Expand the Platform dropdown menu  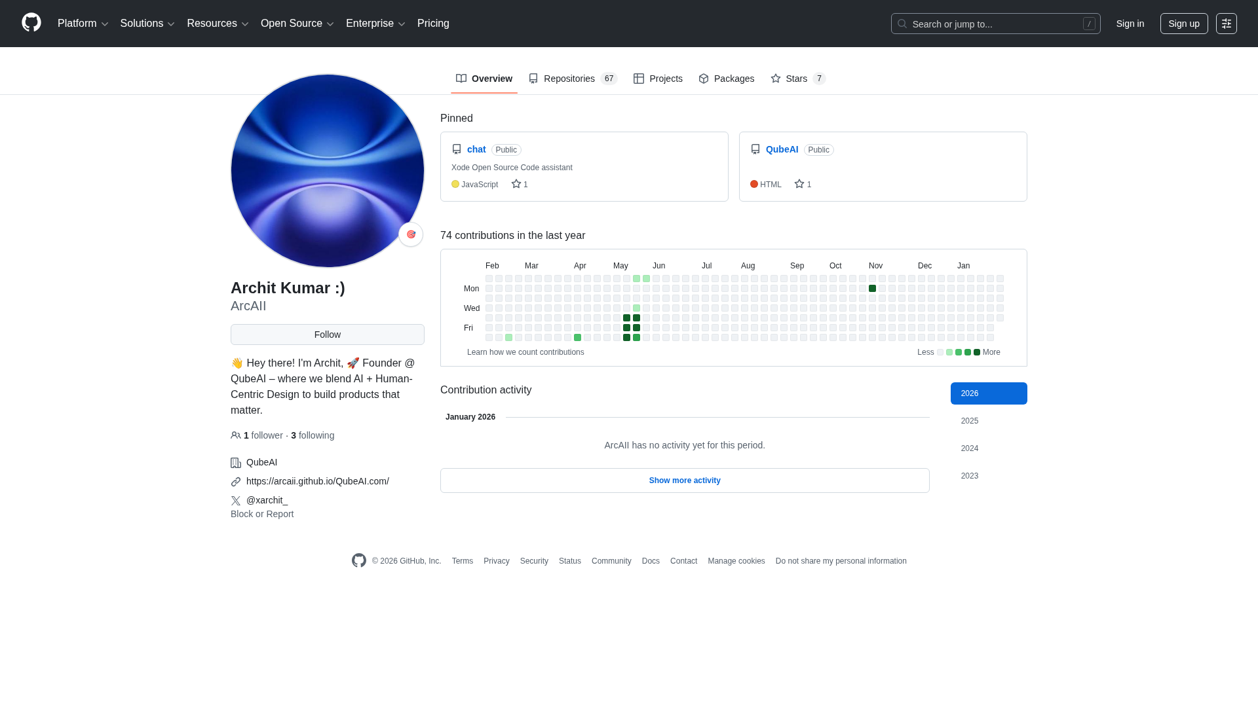[83, 24]
